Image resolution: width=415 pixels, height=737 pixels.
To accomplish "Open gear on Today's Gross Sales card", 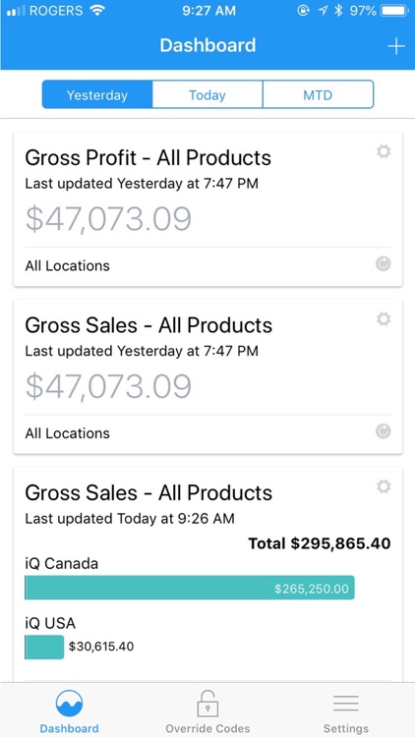I will pyautogui.click(x=384, y=486).
